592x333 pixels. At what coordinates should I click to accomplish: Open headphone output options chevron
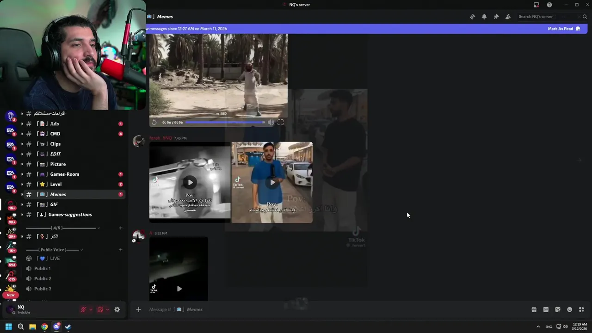tap(108, 309)
